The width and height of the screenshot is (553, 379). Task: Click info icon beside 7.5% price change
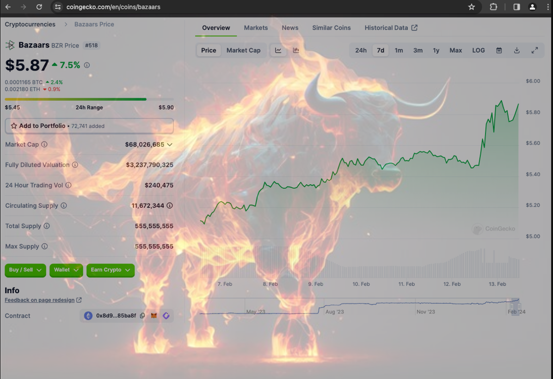(87, 65)
